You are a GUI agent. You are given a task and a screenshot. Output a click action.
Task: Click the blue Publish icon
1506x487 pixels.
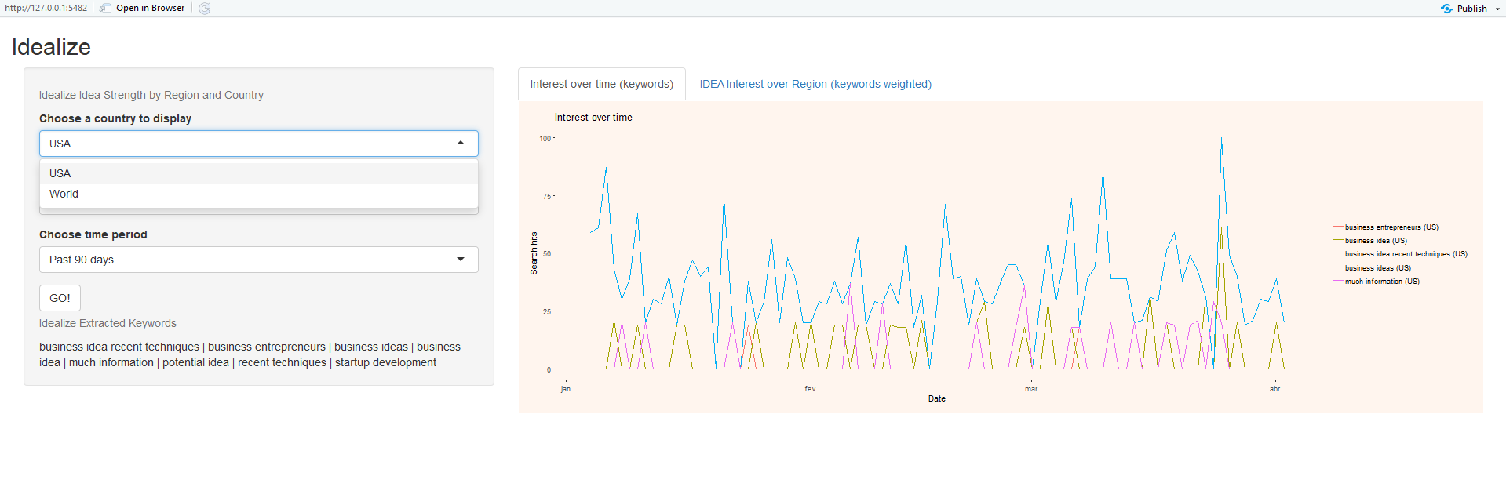(x=1446, y=9)
